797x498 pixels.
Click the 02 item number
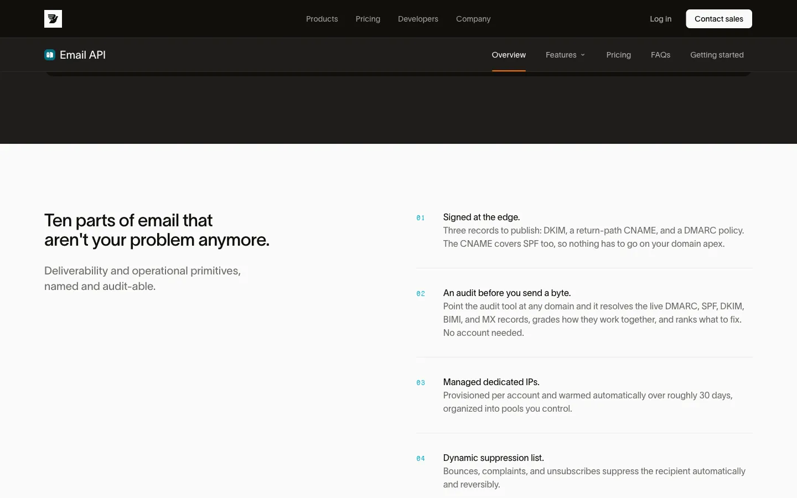(421, 294)
